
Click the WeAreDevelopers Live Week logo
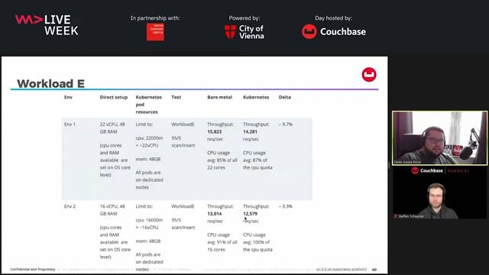coord(47,25)
